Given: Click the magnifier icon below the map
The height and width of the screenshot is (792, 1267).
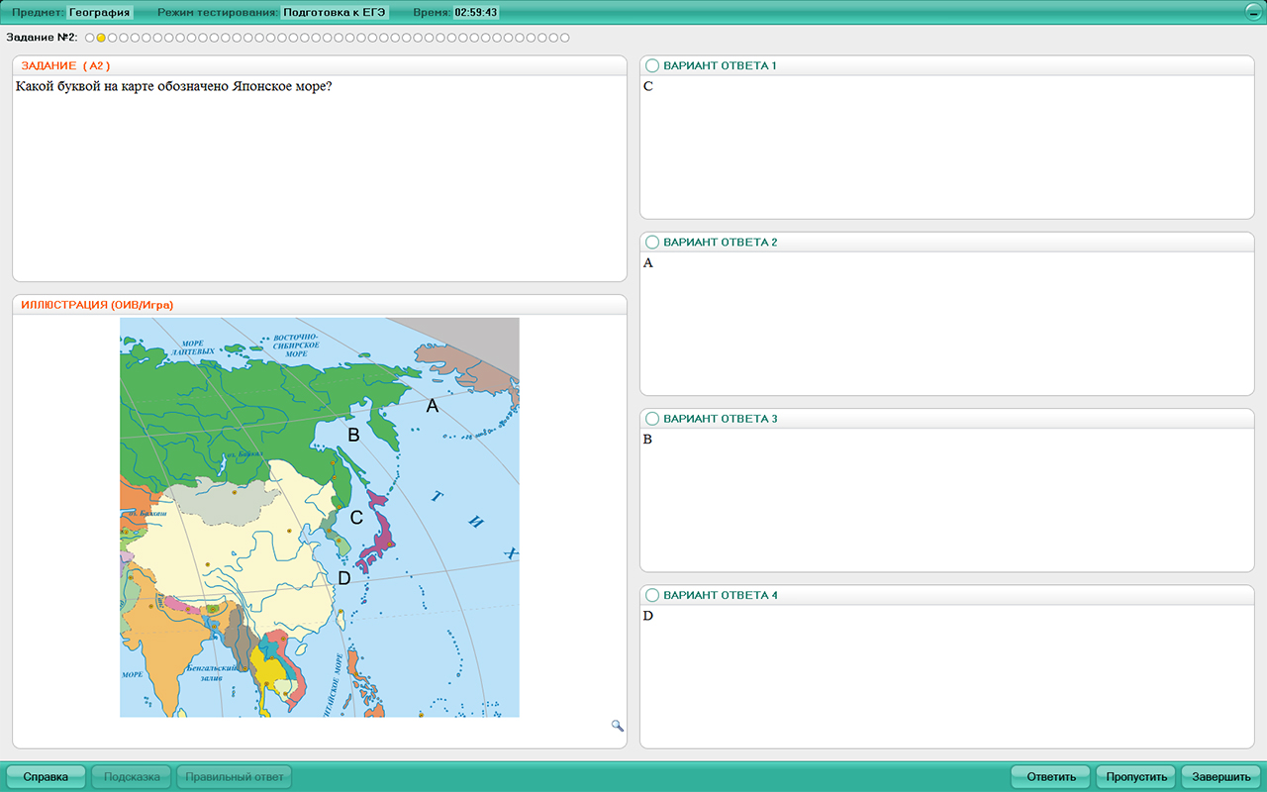Looking at the screenshot, I should (x=618, y=726).
